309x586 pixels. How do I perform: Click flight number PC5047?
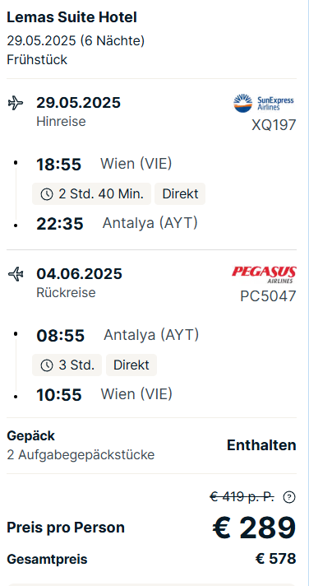tap(268, 296)
